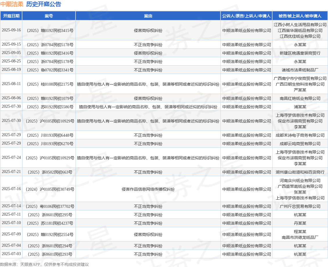Click the date cell 2025-07-16

tap(11, 189)
